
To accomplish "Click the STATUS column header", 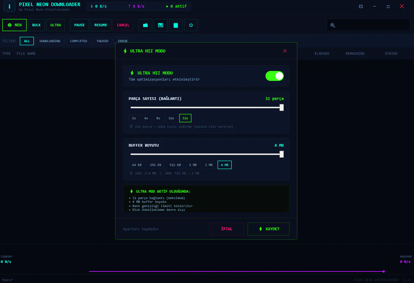I will point(391,54).
